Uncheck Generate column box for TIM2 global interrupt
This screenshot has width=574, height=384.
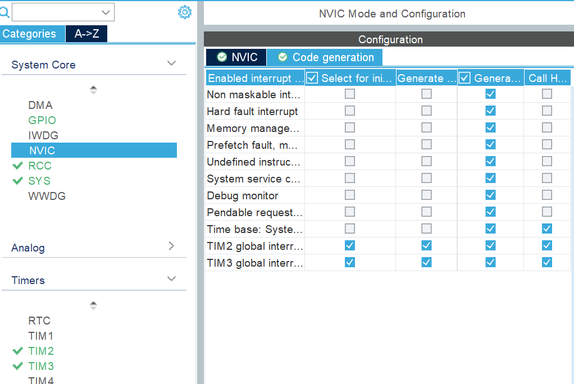pos(426,246)
